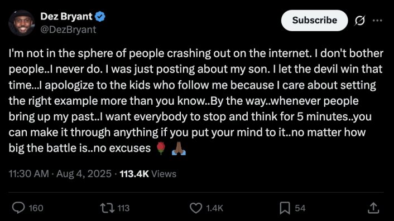
Task: Repost the tweet using retweet icon
Action: tap(108, 208)
